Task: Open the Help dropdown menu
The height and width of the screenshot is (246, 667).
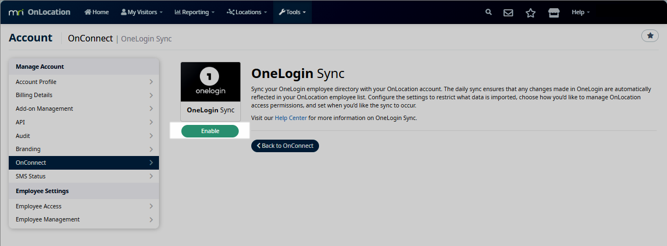Action: click(x=580, y=12)
